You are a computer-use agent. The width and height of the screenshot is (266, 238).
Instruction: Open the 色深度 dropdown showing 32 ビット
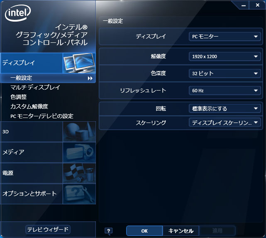(x=225, y=74)
